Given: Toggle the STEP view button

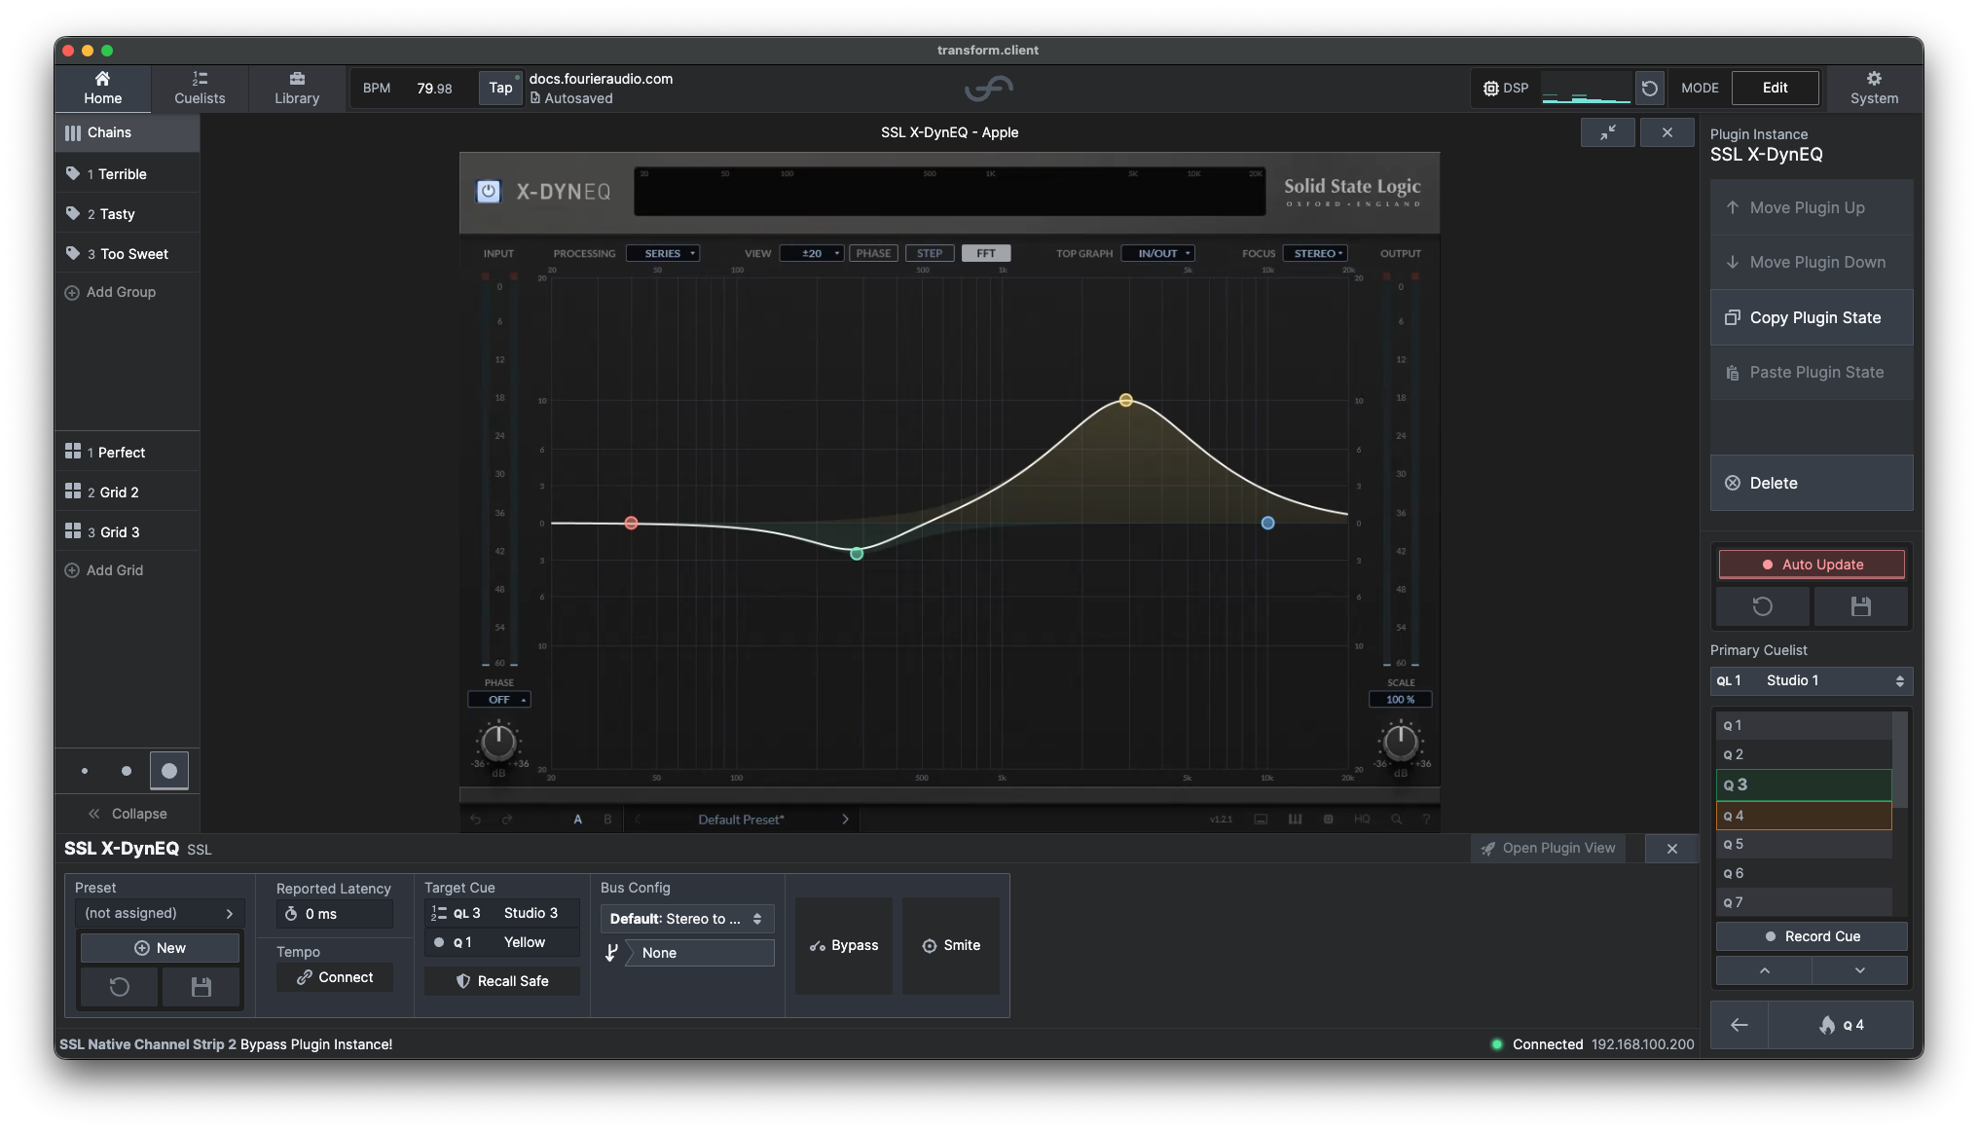Looking at the screenshot, I should [x=930, y=253].
